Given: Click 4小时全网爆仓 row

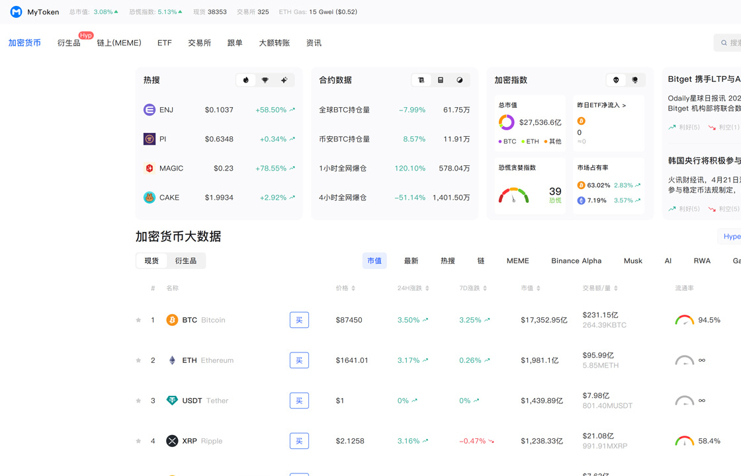Looking at the screenshot, I should click(x=394, y=198).
